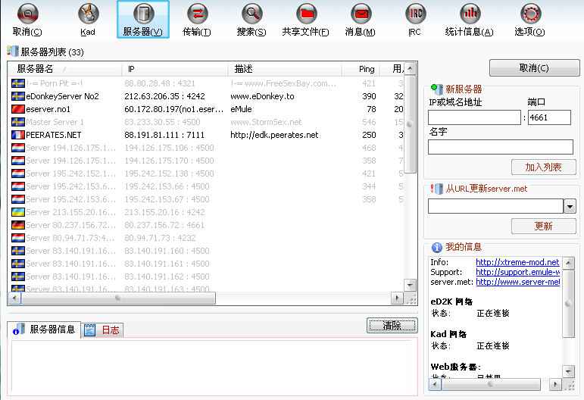Click the 清除 clear button

coord(392,326)
